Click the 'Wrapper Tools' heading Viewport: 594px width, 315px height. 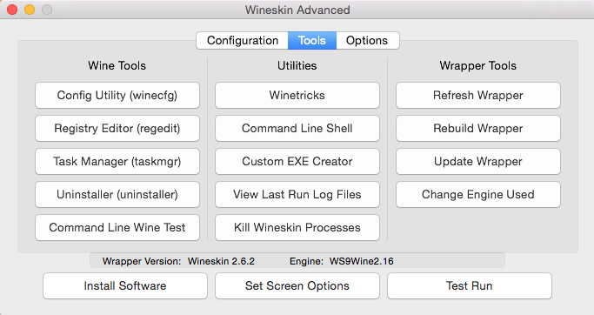[478, 65]
